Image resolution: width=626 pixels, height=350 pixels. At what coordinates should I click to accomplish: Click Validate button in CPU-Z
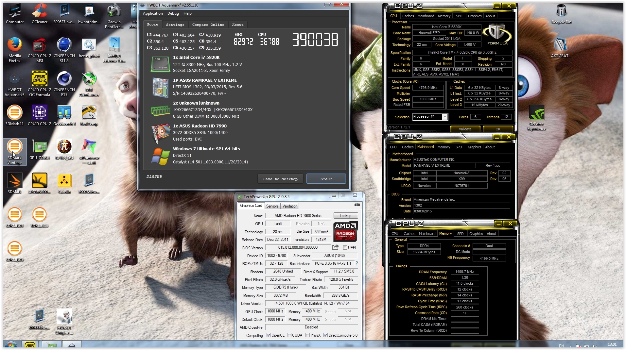pyautogui.click(x=465, y=129)
